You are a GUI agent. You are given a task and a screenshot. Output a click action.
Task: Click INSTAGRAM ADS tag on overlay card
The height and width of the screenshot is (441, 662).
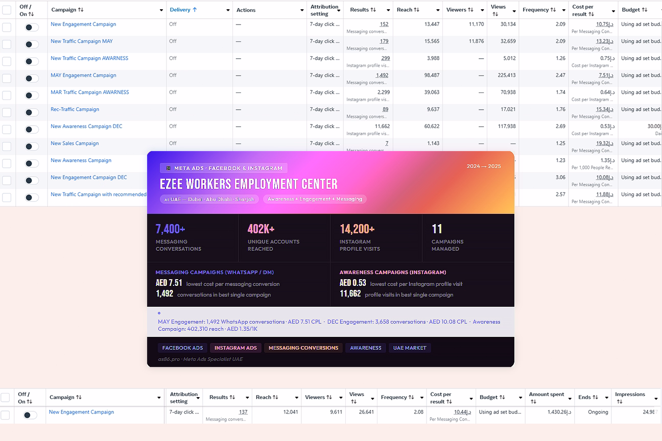235,348
